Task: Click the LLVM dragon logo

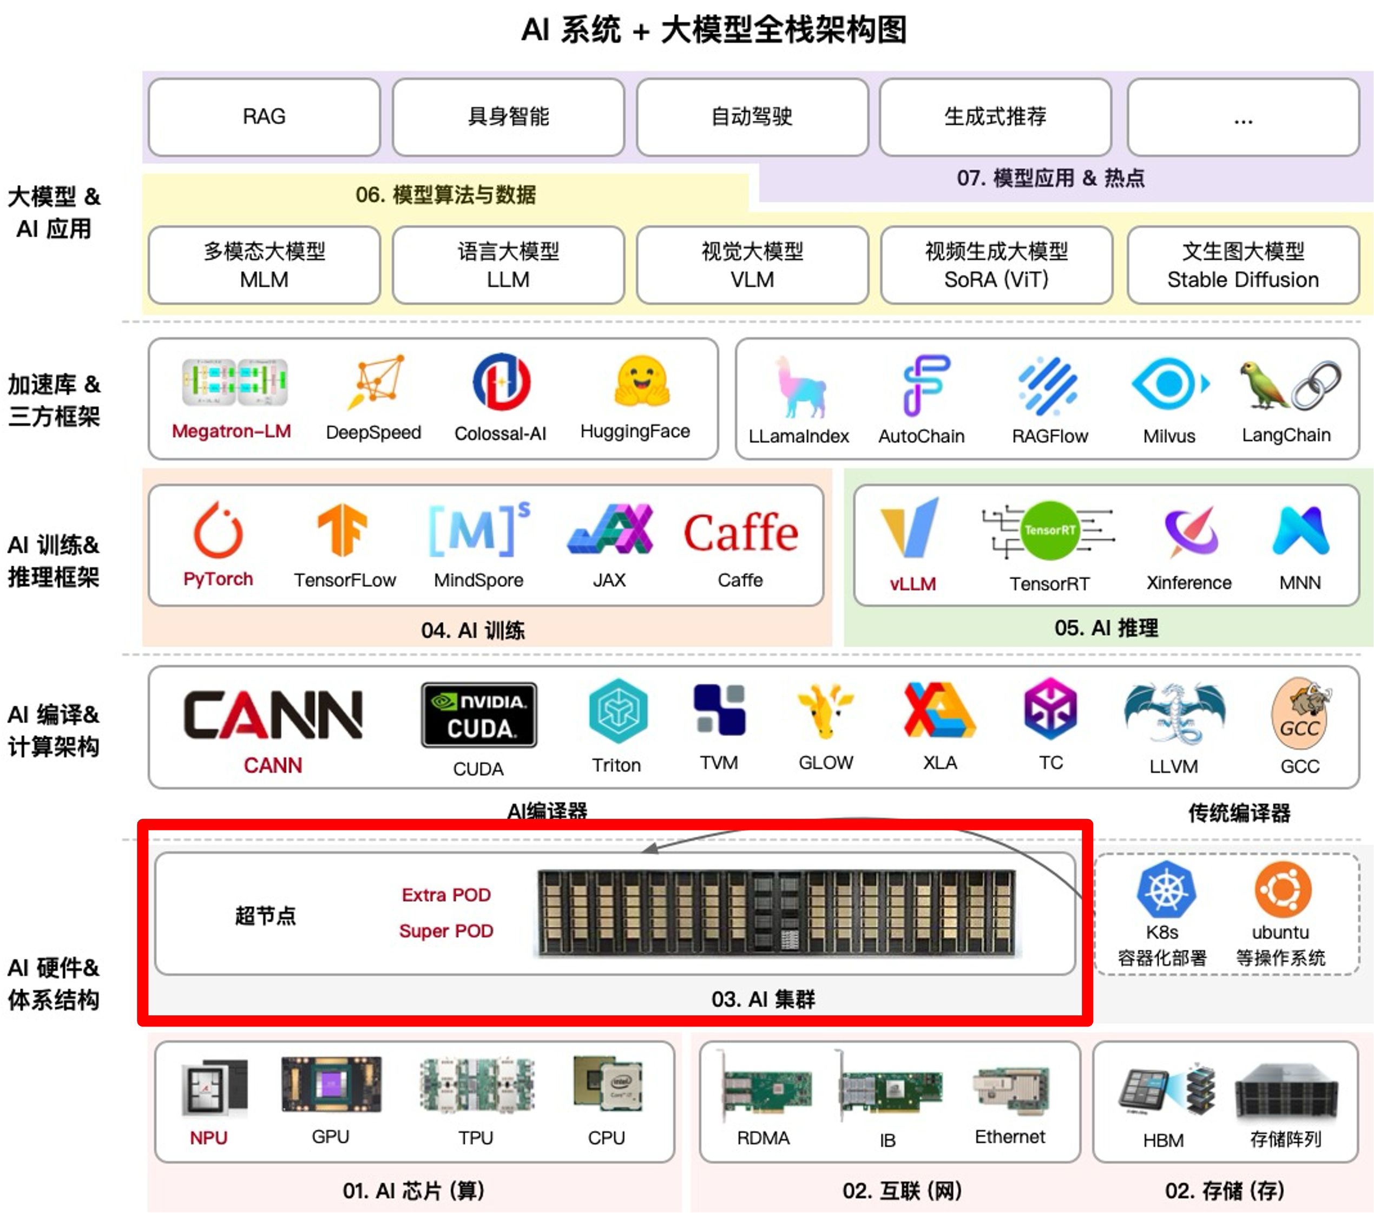Action: click(1174, 716)
